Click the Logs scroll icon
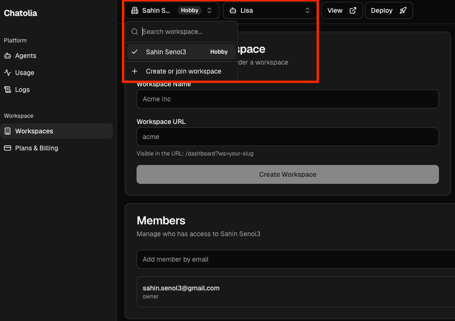Screen dimensions: 455x321 [x=8, y=90]
